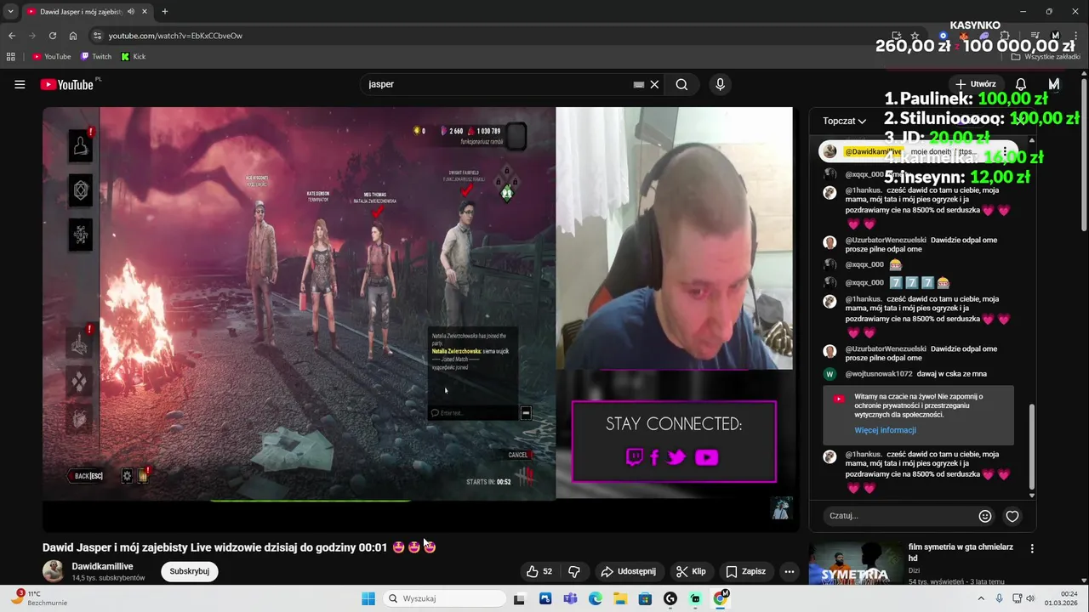Open File Explorer from the taskbar

[620, 598]
